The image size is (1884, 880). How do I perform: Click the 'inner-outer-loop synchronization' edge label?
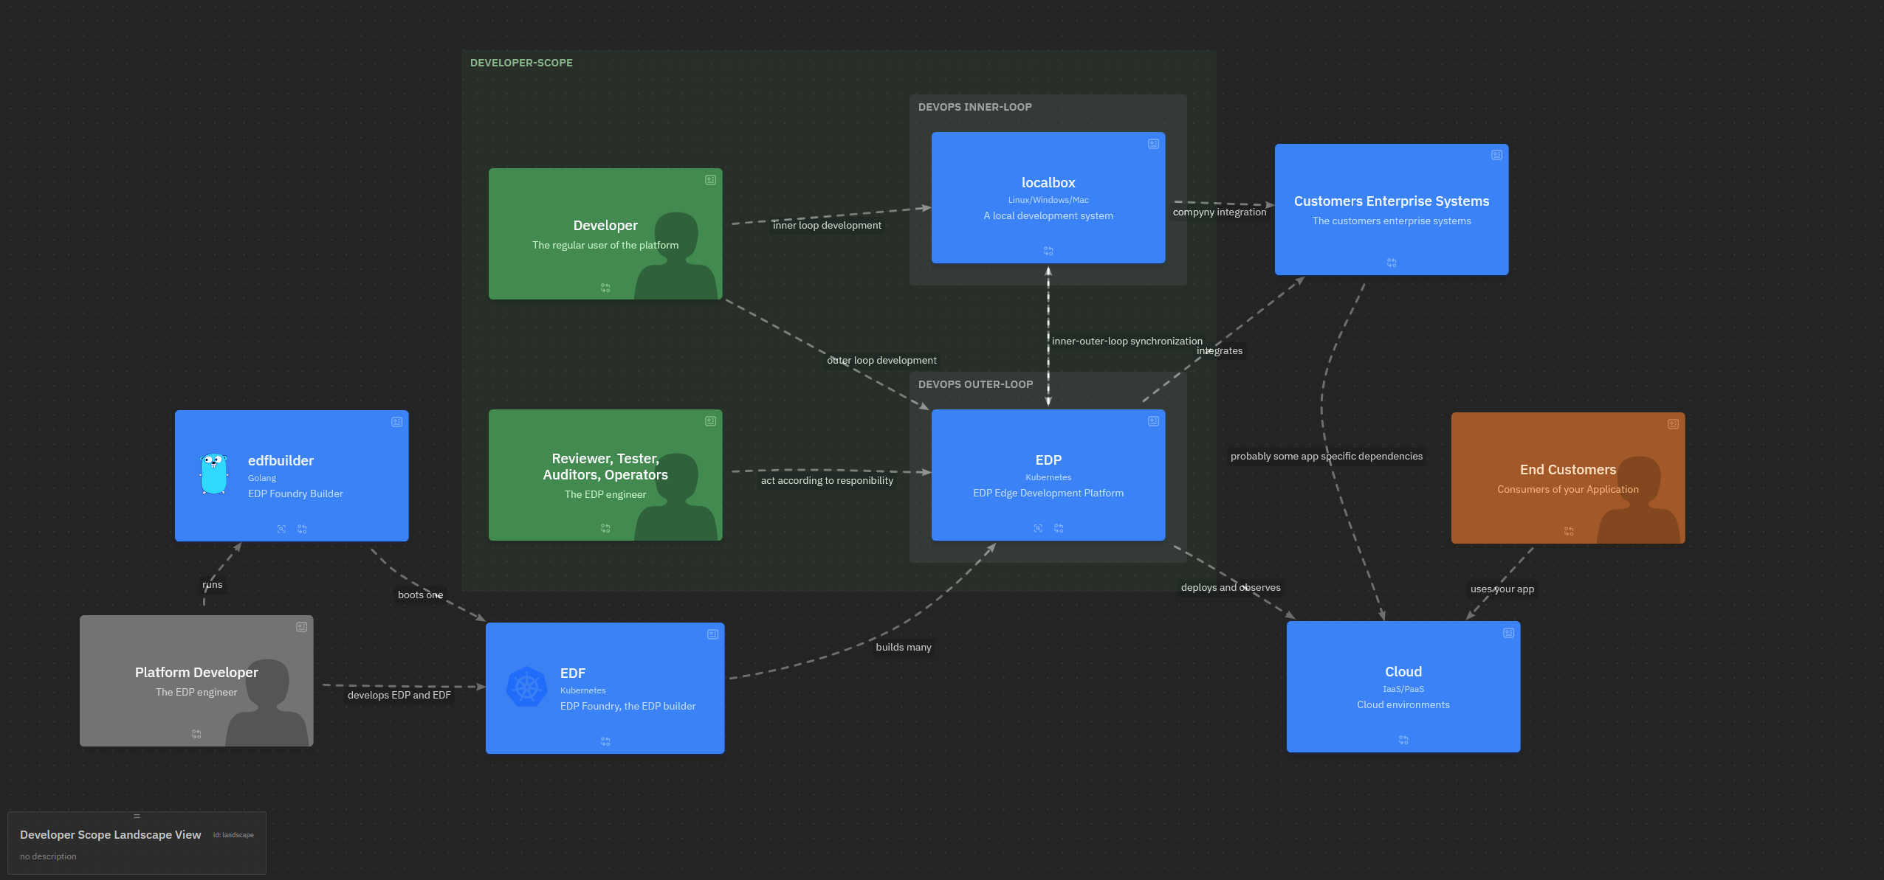(1127, 342)
